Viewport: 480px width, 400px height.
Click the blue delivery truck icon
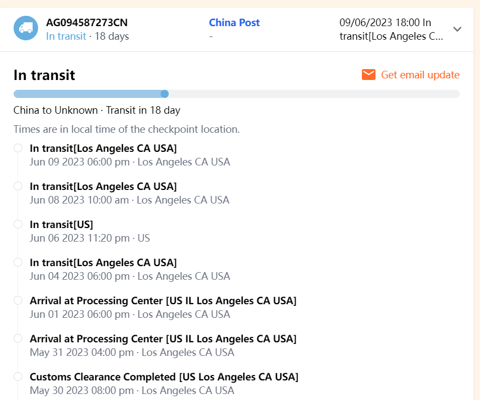pyautogui.click(x=26, y=28)
